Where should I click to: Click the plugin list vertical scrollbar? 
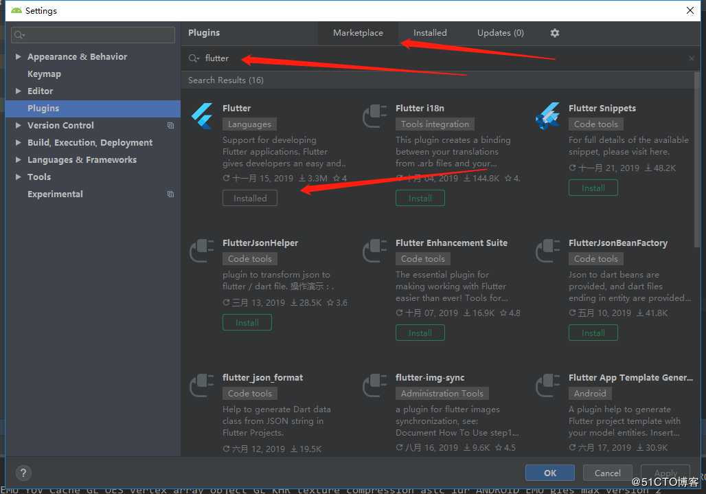click(696, 160)
